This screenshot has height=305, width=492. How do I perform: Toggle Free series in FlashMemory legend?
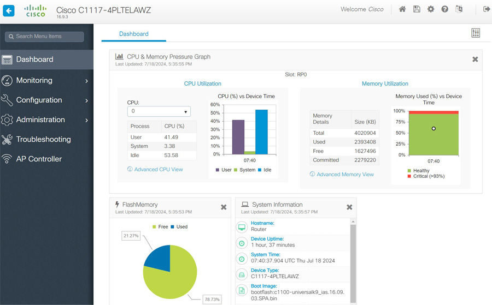point(160,227)
